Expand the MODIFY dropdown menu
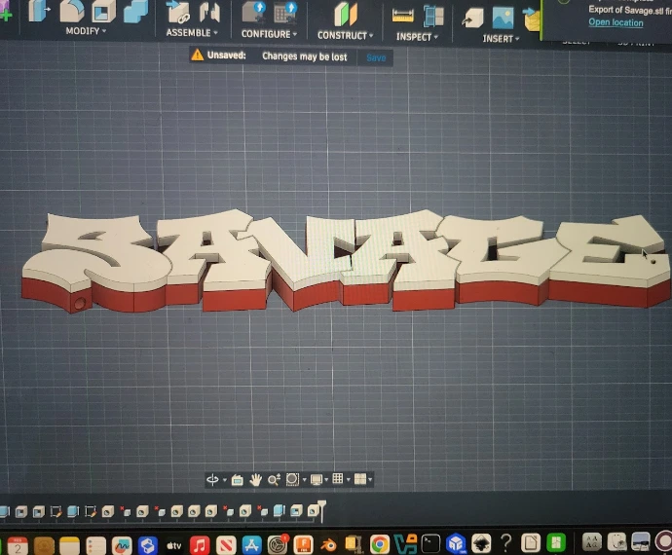This screenshot has width=672, height=555. point(86,32)
